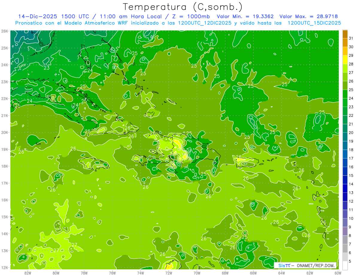Click the '82W' longitude axis label
Viewport: 359px width, 277px height.
[28, 273]
